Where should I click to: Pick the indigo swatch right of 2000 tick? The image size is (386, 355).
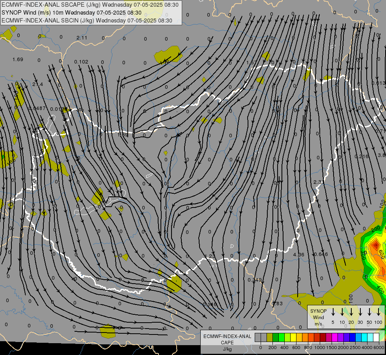tap(347, 337)
